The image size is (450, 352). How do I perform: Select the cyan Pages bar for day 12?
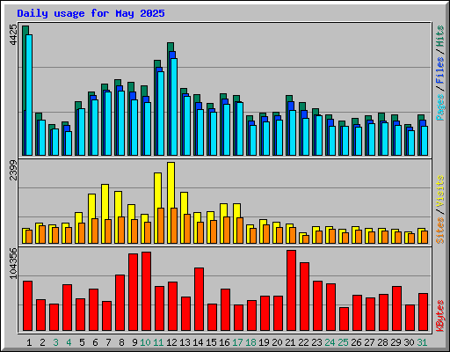coord(174,107)
